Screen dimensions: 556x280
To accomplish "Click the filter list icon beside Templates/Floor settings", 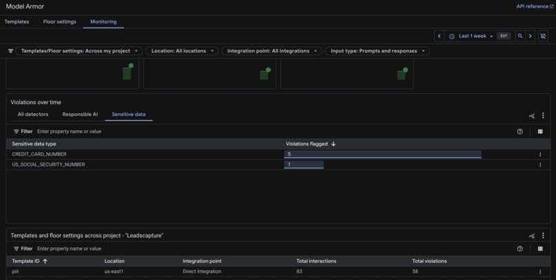I will pyautogui.click(x=10, y=51).
